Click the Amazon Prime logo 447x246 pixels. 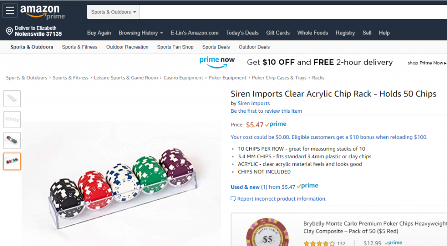point(42,12)
